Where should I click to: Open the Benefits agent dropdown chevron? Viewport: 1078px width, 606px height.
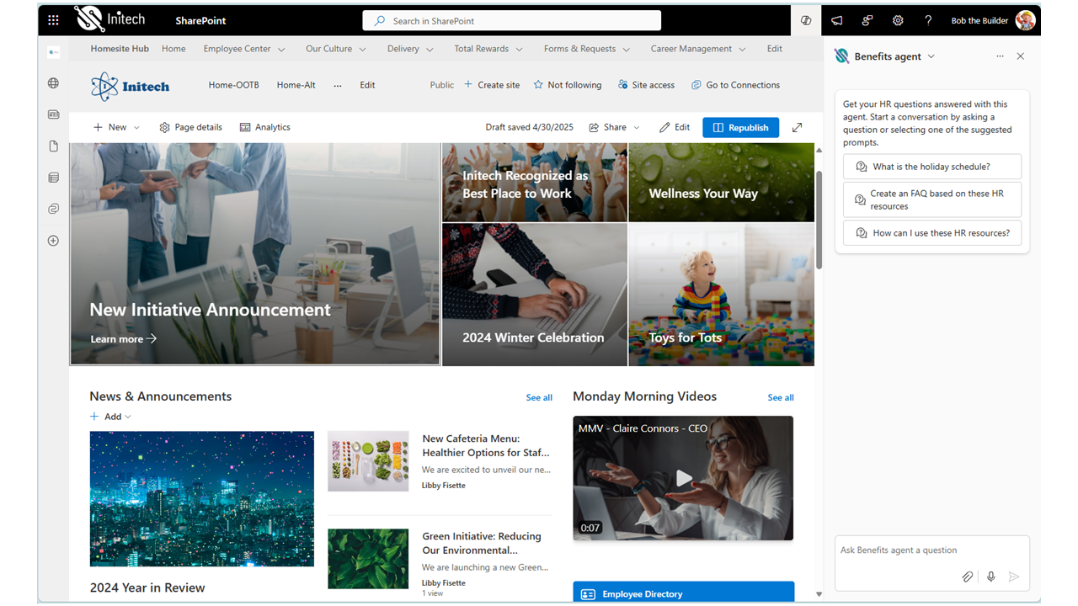click(x=931, y=56)
